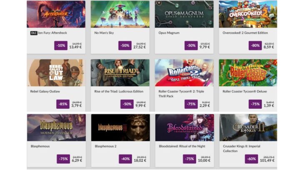
Task: Open the Rebel Galaxy Outlaw cover image
Action: click(x=56, y=73)
